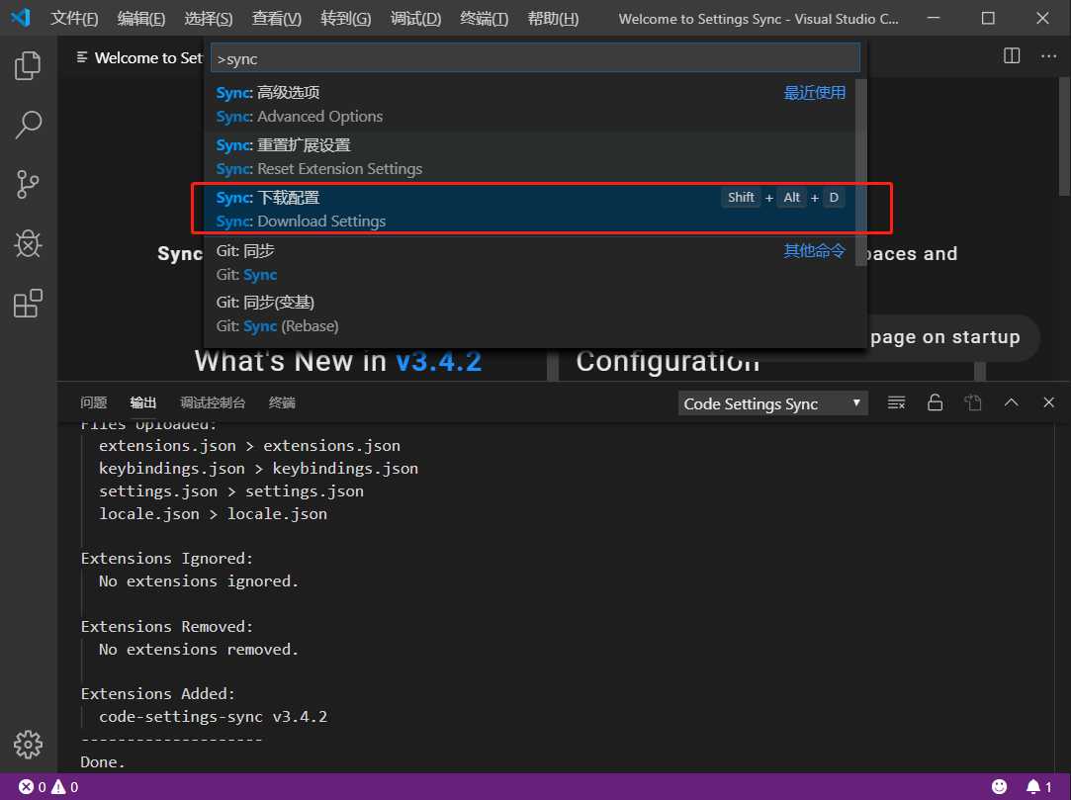Click the VS Code logo icon
The height and width of the screenshot is (800, 1071).
(21, 18)
